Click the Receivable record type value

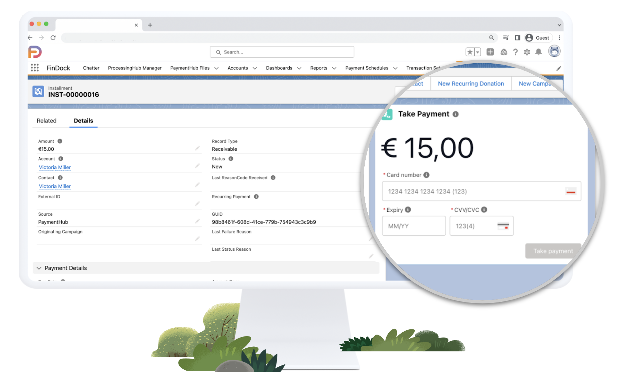(224, 149)
